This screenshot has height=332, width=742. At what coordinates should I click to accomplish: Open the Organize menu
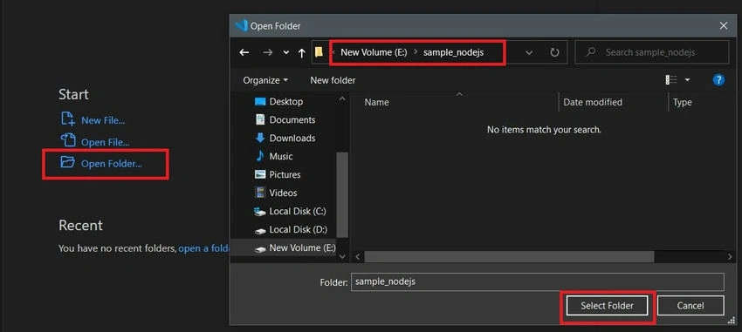click(x=265, y=80)
